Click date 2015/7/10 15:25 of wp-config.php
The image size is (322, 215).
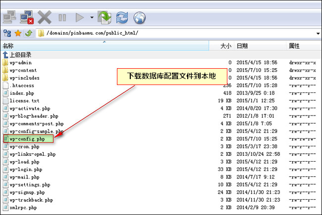pyautogui.click(x=257, y=139)
